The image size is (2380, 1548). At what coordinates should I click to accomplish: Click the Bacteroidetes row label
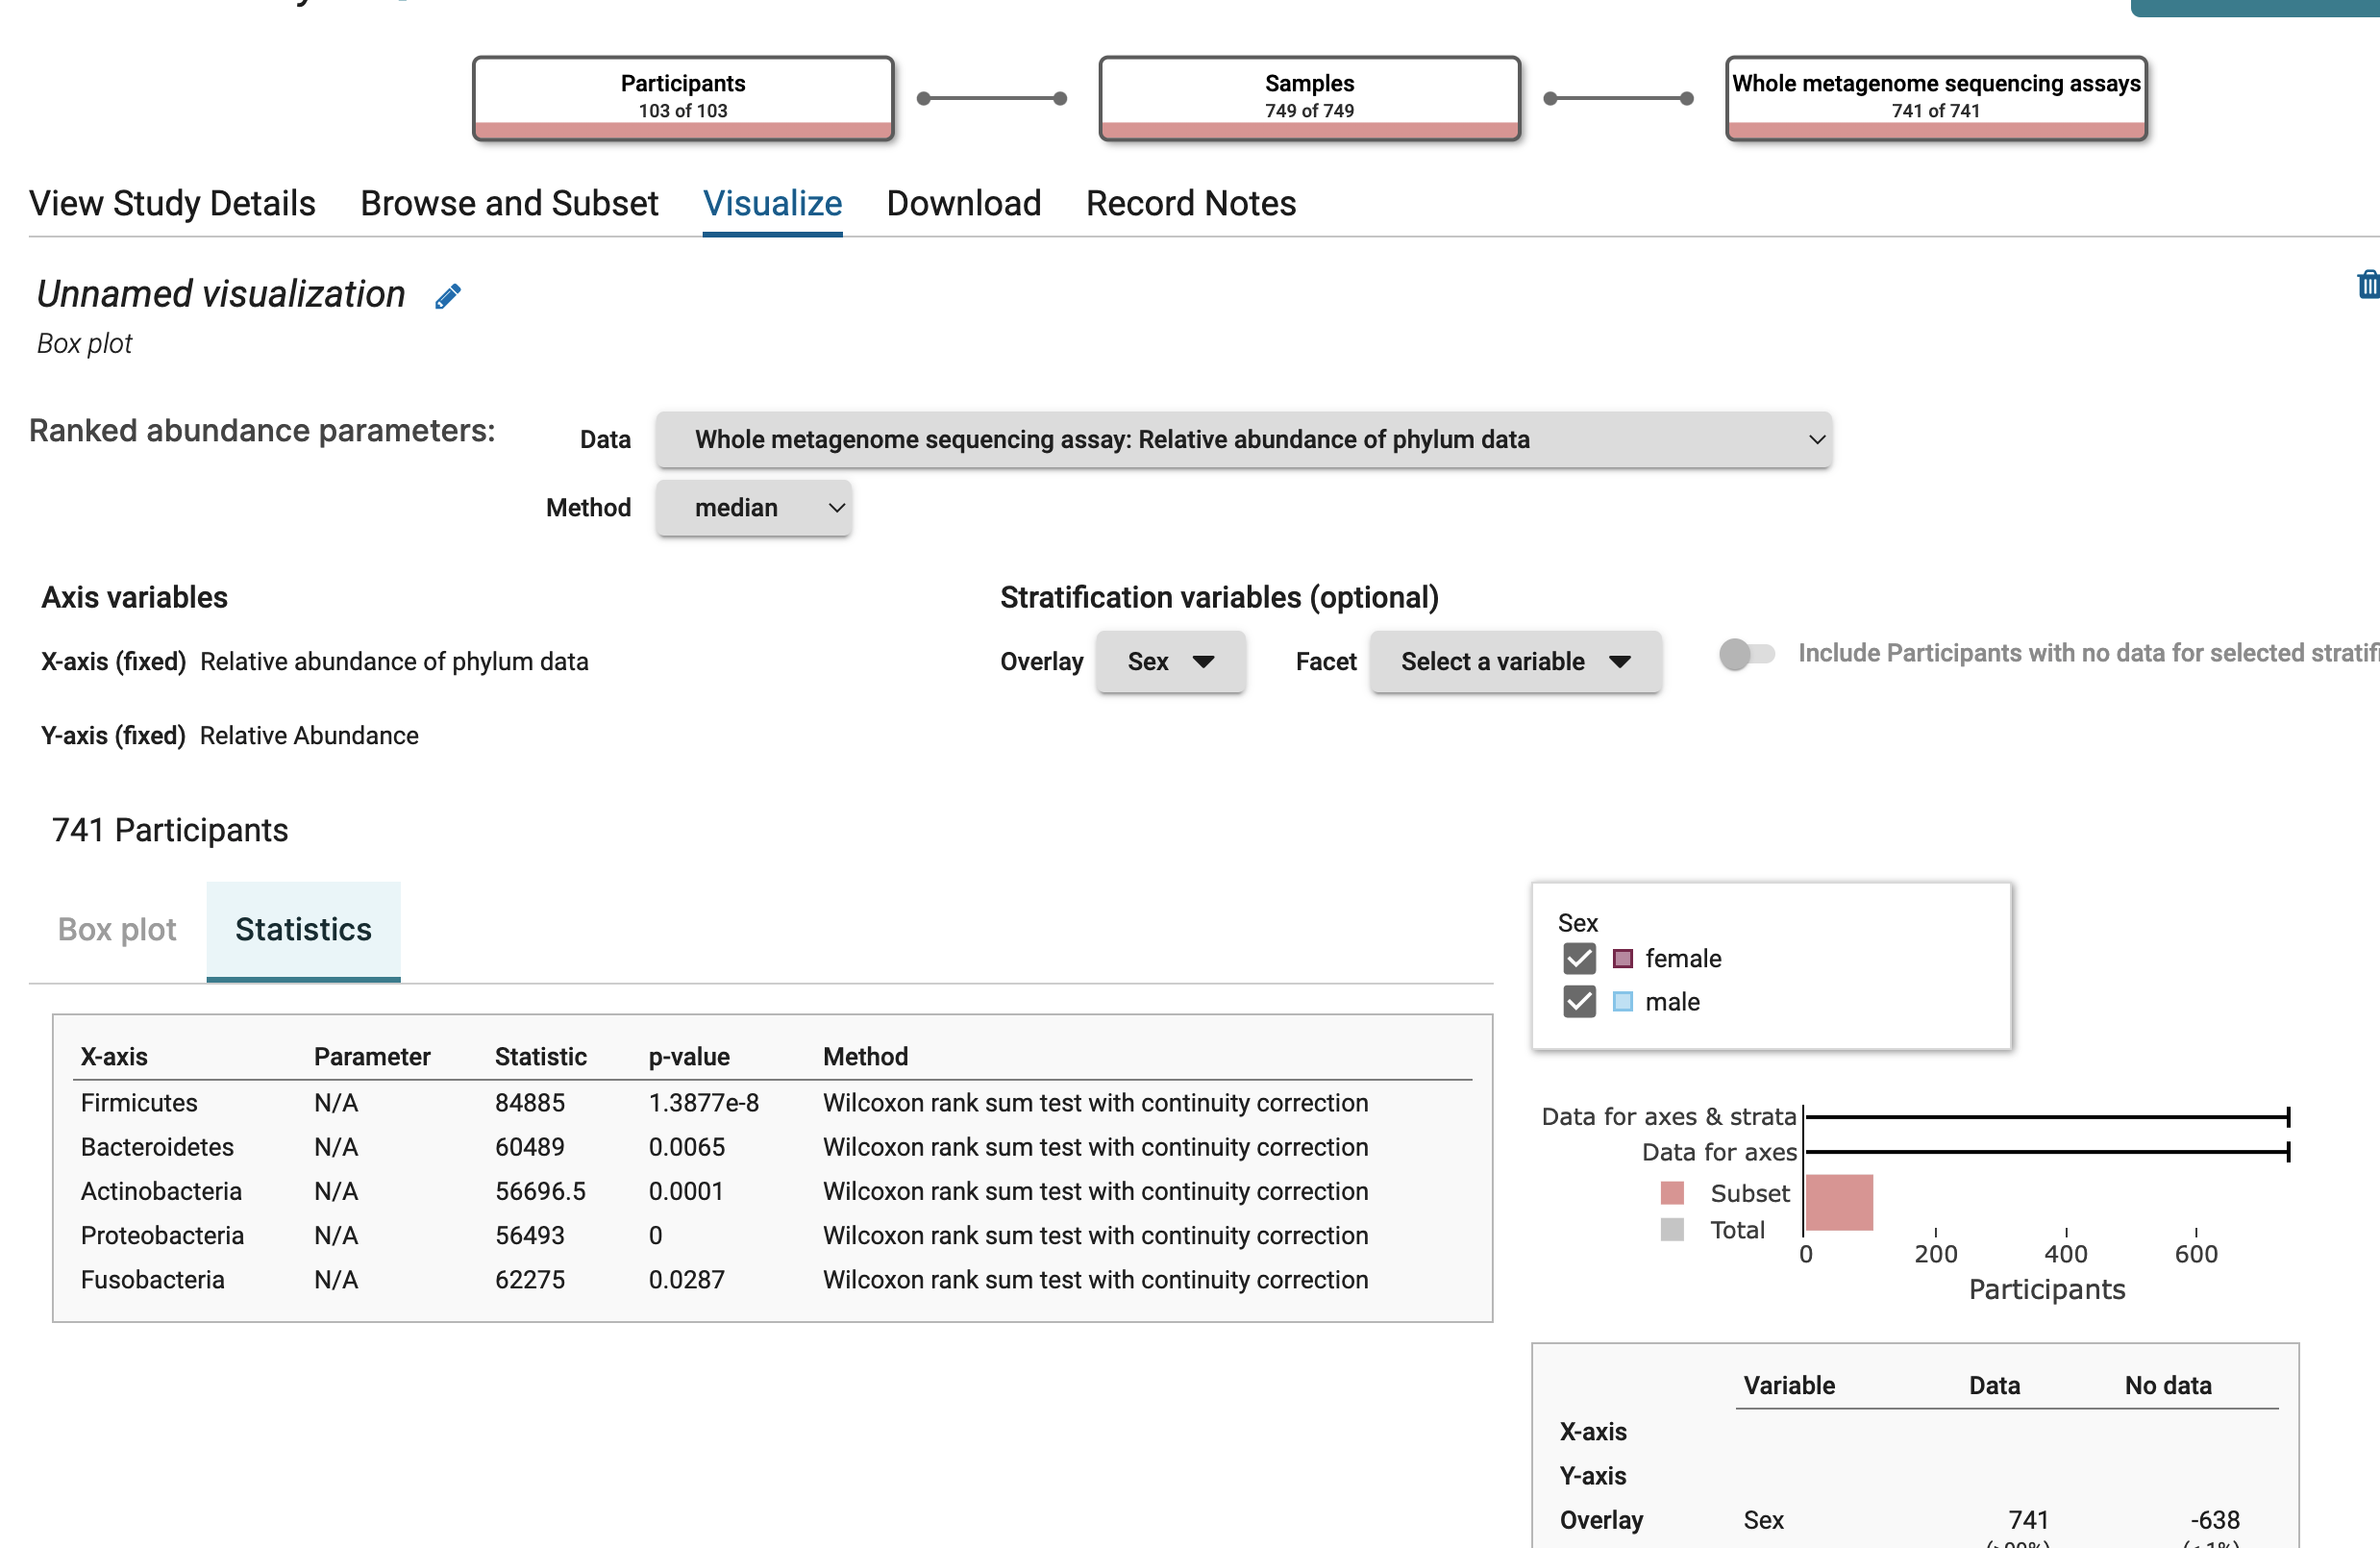point(157,1146)
